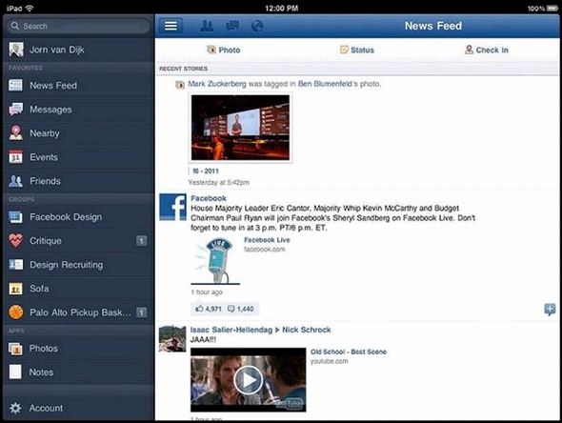Viewport: 562px width, 423px height.
Task: Select News Feed in the sidebar
Action: (78, 86)
